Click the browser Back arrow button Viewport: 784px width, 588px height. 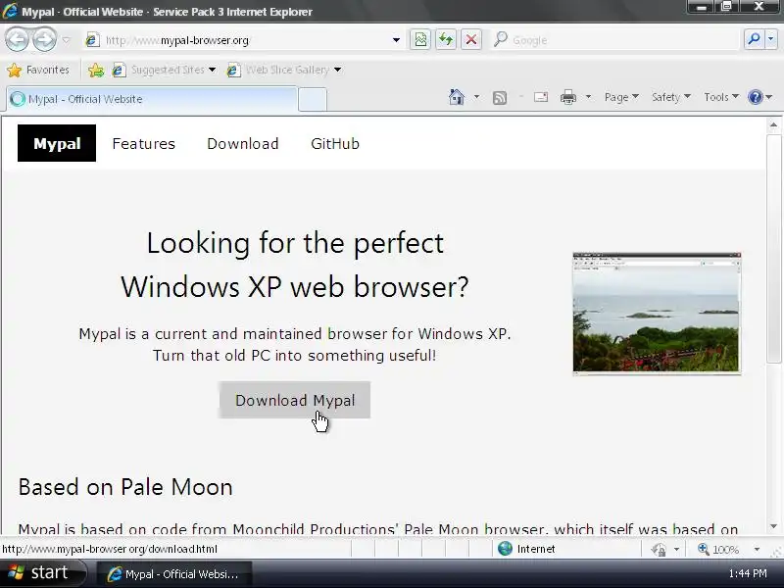[x=18, y=39]
